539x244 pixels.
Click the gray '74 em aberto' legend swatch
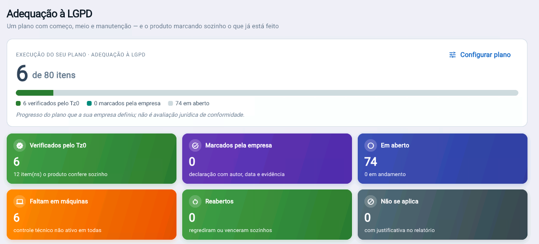click(171, 103)
